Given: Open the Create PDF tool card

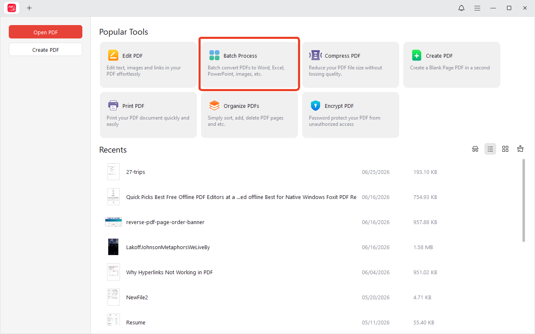Looking at the screenshot, I should [x=452, y=65].
